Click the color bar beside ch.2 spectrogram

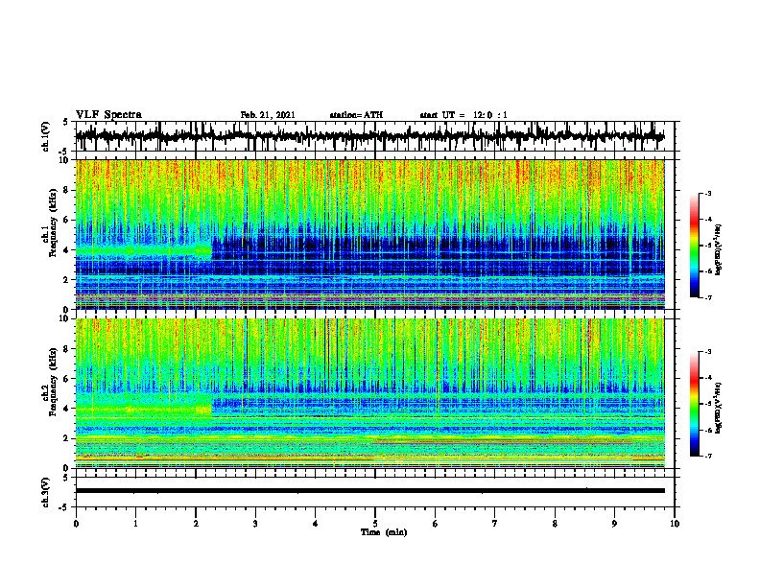pos(695,404)
